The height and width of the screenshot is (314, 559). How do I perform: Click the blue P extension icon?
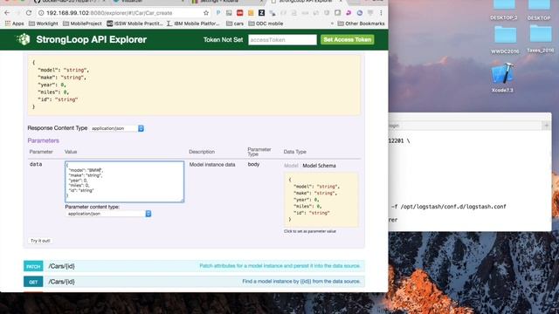[x=218, y=13]
